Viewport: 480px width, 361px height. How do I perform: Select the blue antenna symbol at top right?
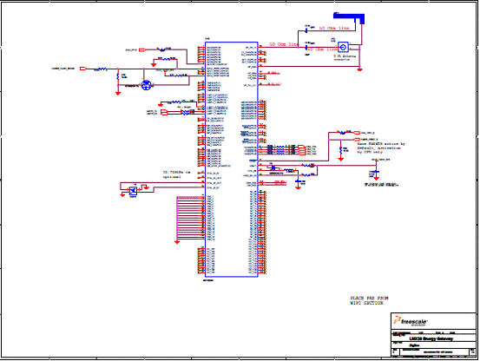(x=349, y=18)
